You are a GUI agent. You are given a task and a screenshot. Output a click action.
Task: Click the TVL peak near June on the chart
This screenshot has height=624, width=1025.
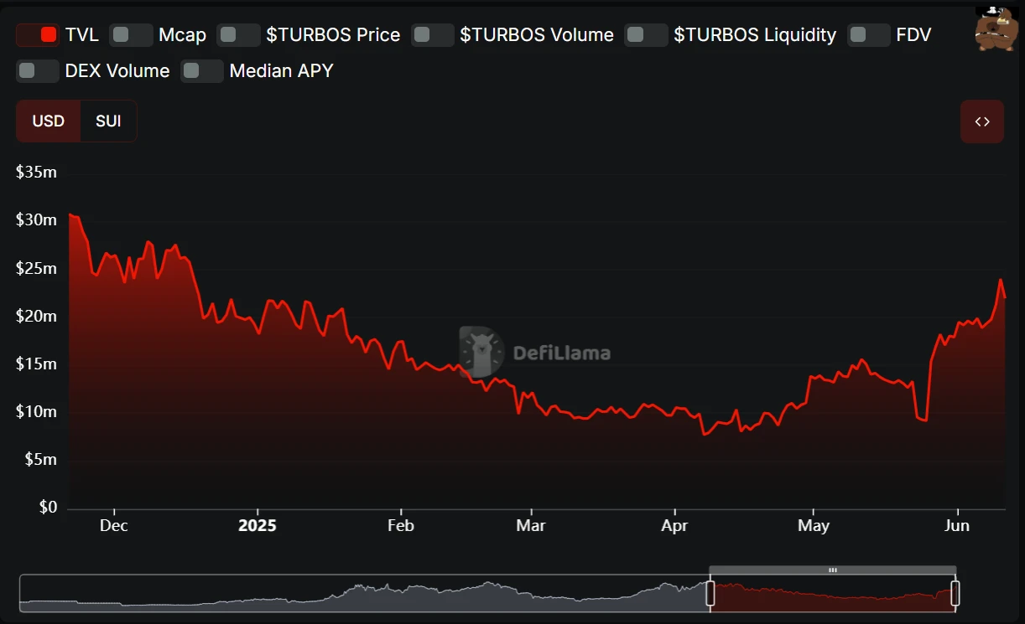pos(1001,281)
